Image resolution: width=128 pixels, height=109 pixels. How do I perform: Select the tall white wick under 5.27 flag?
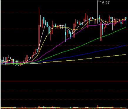98,12
